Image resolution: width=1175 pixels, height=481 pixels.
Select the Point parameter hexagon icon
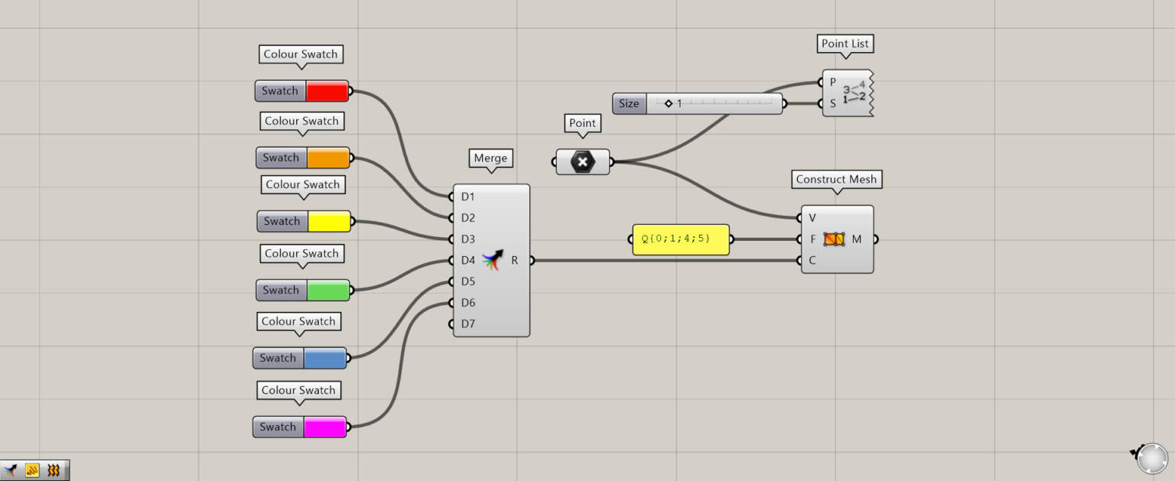click(x=583, y=162)
